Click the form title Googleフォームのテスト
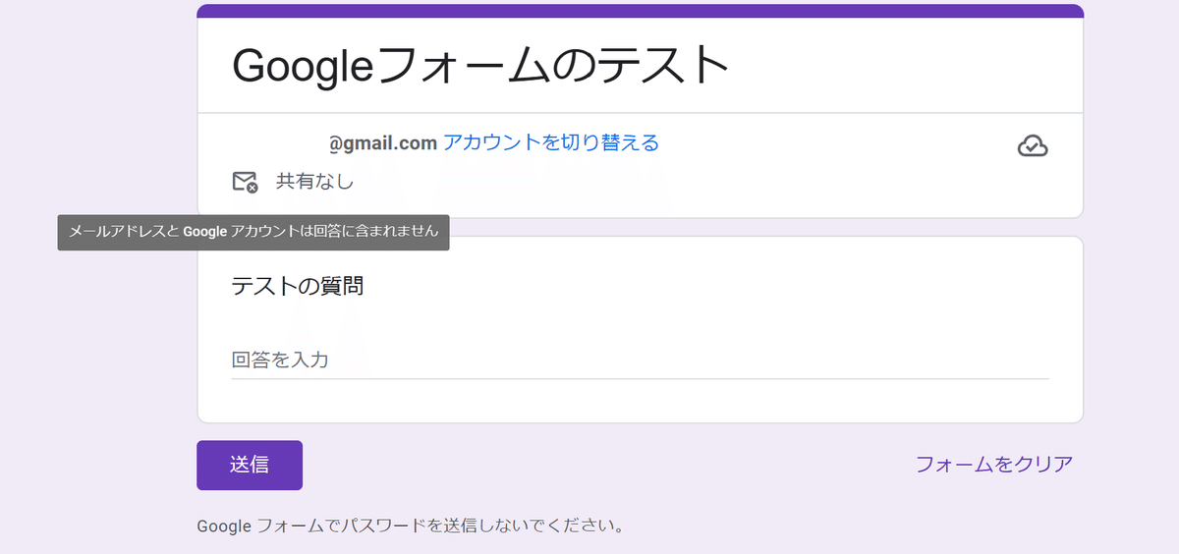1179x554 pixels. click(x=480, y=66)
